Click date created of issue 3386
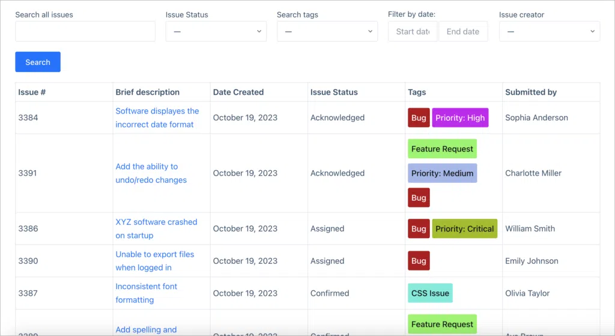The width and height of the screenshot is (615, 336). click(x=245, y=228)
